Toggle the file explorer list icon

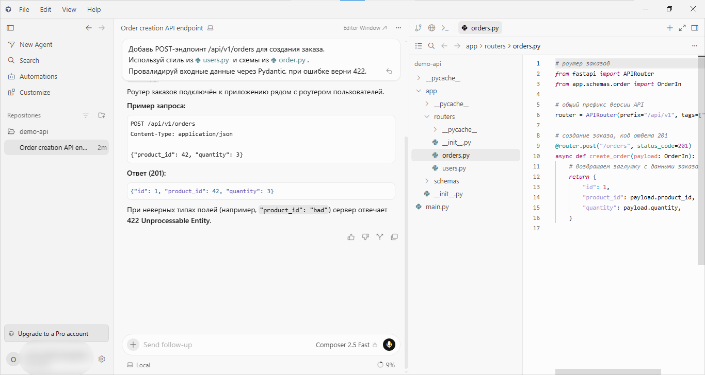click(x=419, y=46)
